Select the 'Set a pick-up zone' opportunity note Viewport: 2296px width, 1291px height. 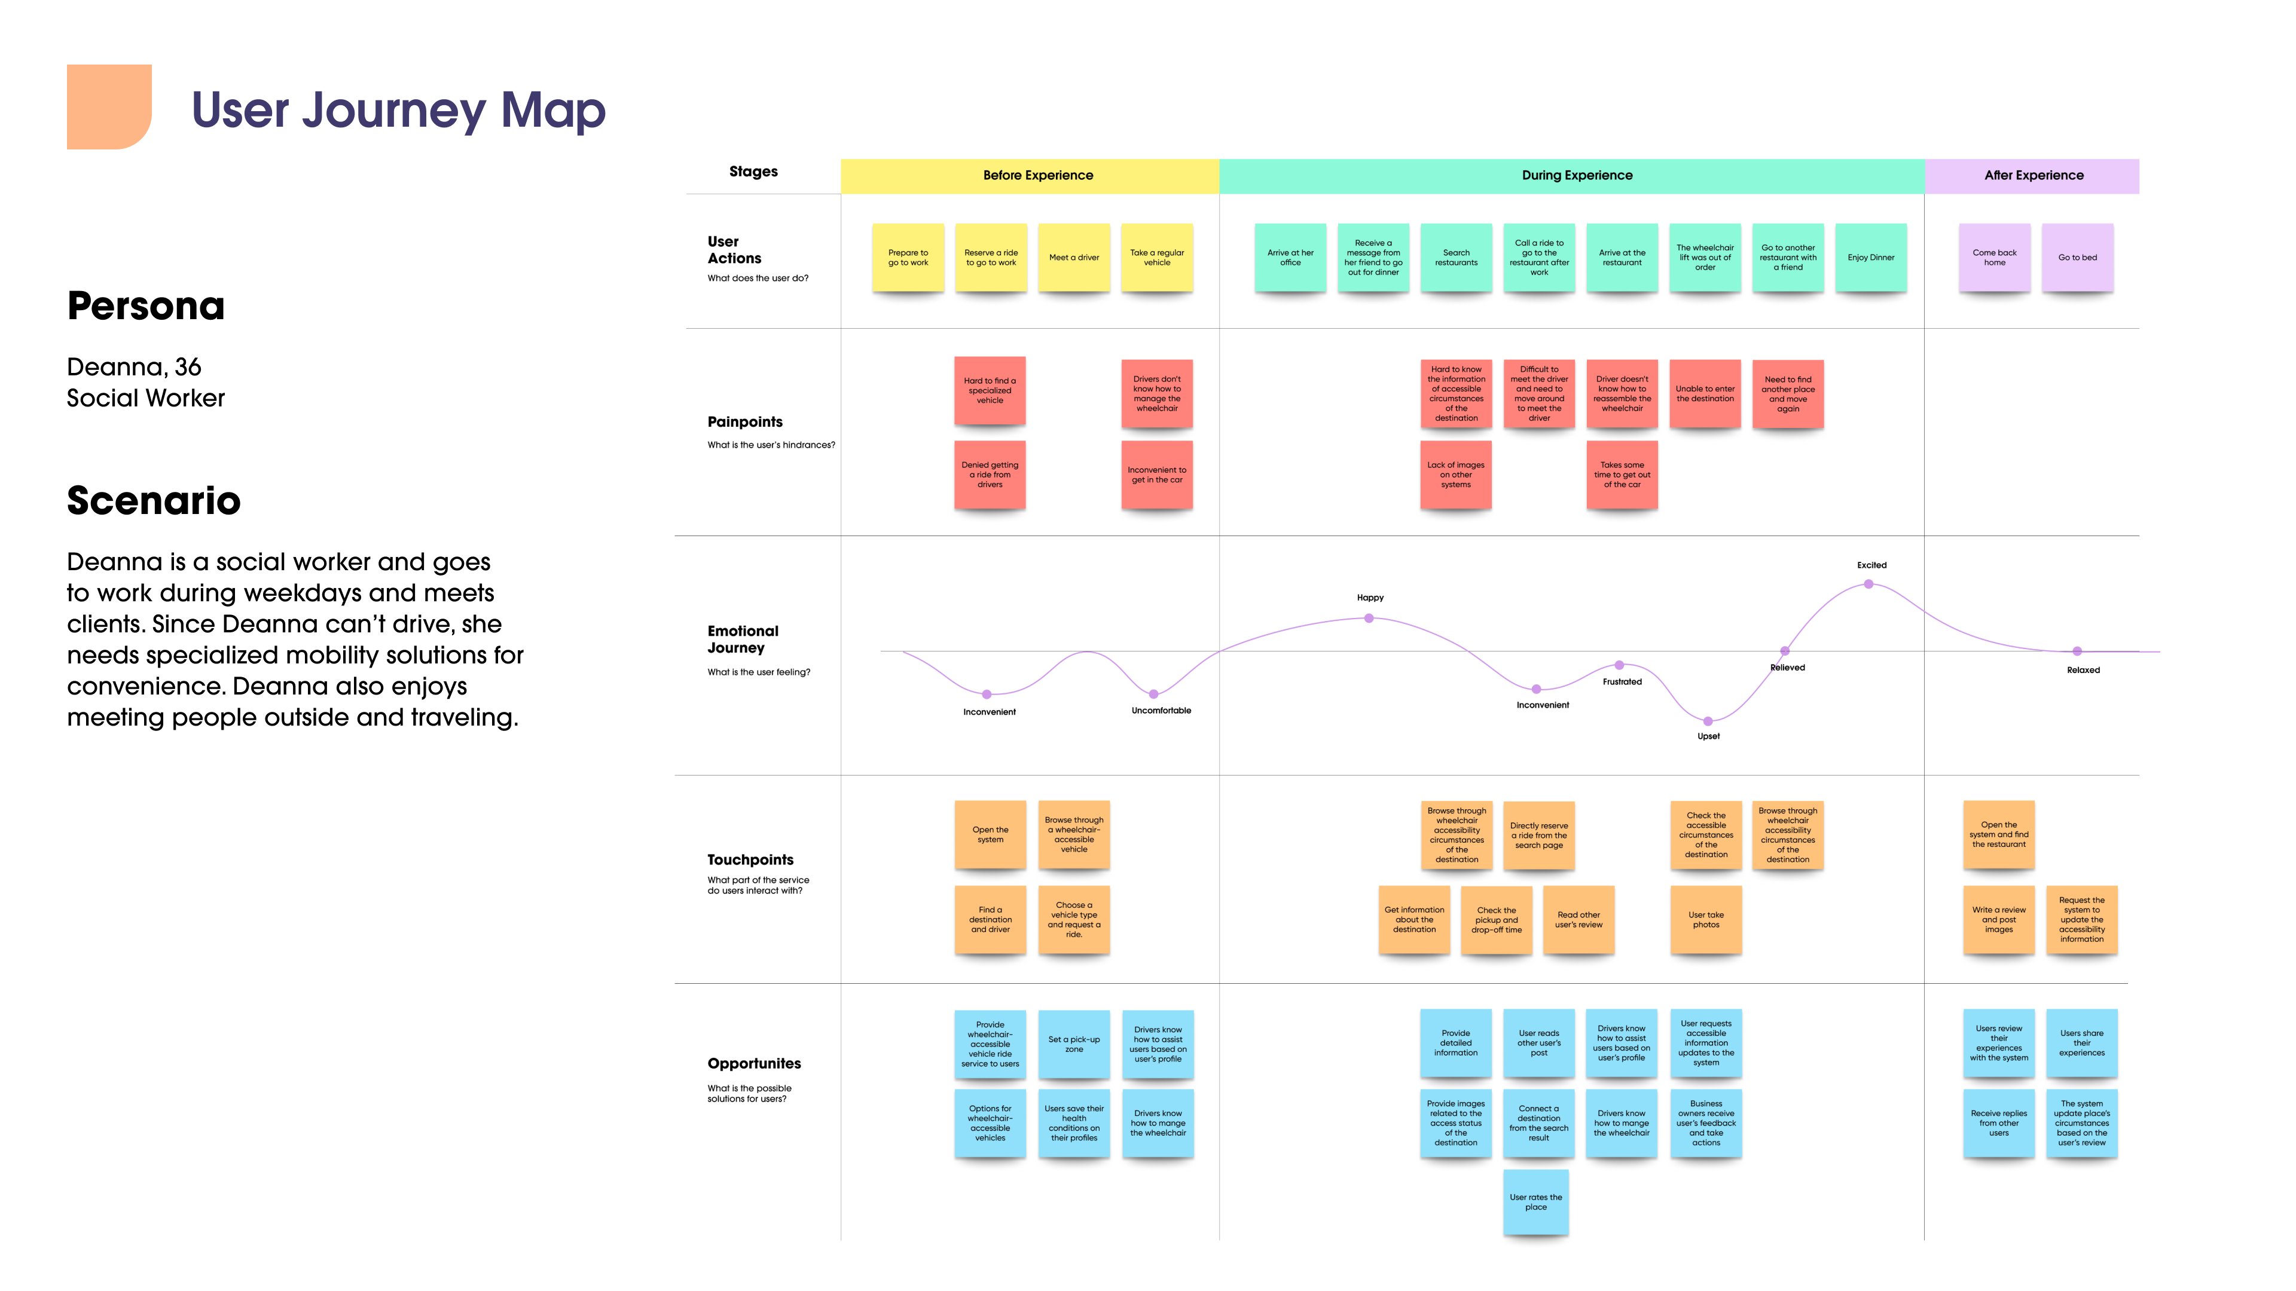pos(1073,1044)
